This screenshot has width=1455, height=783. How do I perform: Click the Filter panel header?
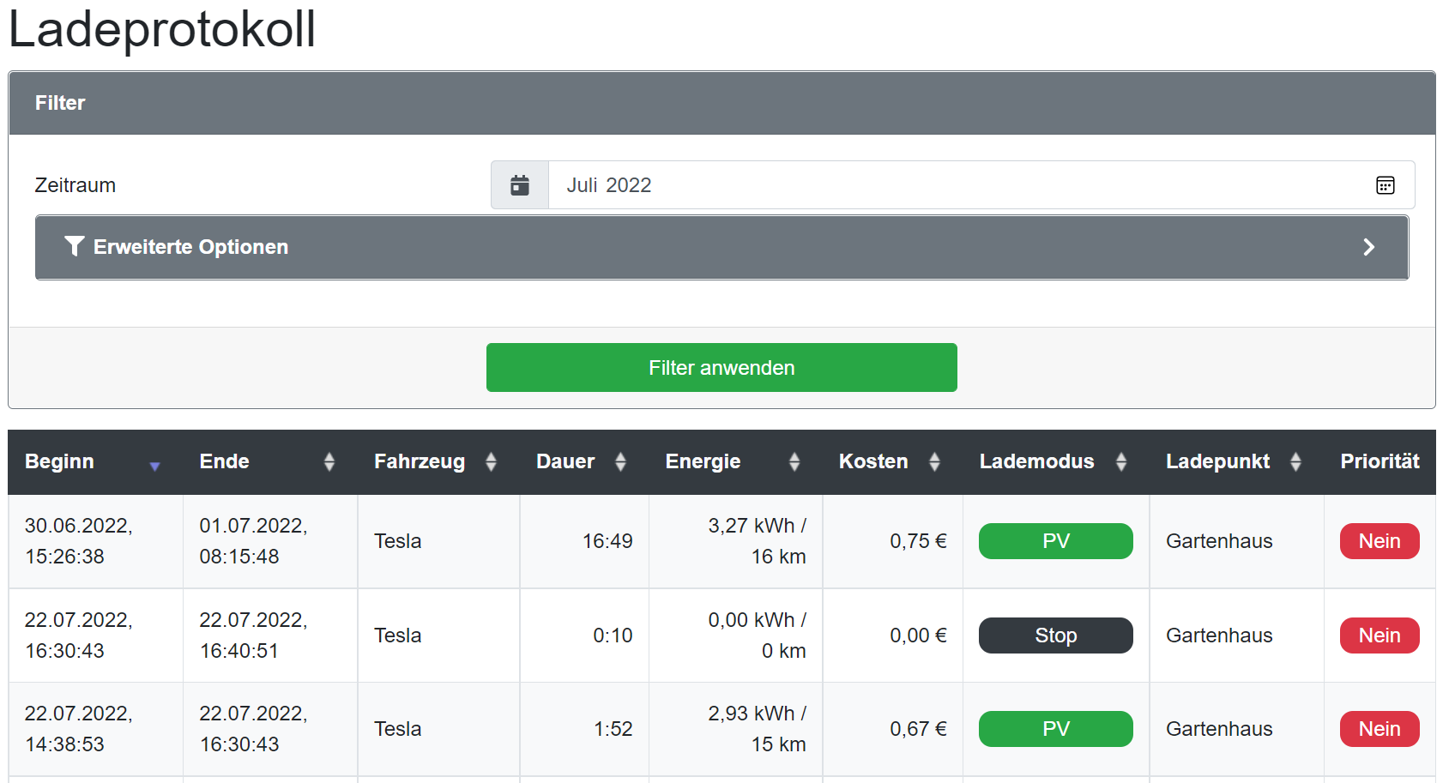(x=721, y=103)
